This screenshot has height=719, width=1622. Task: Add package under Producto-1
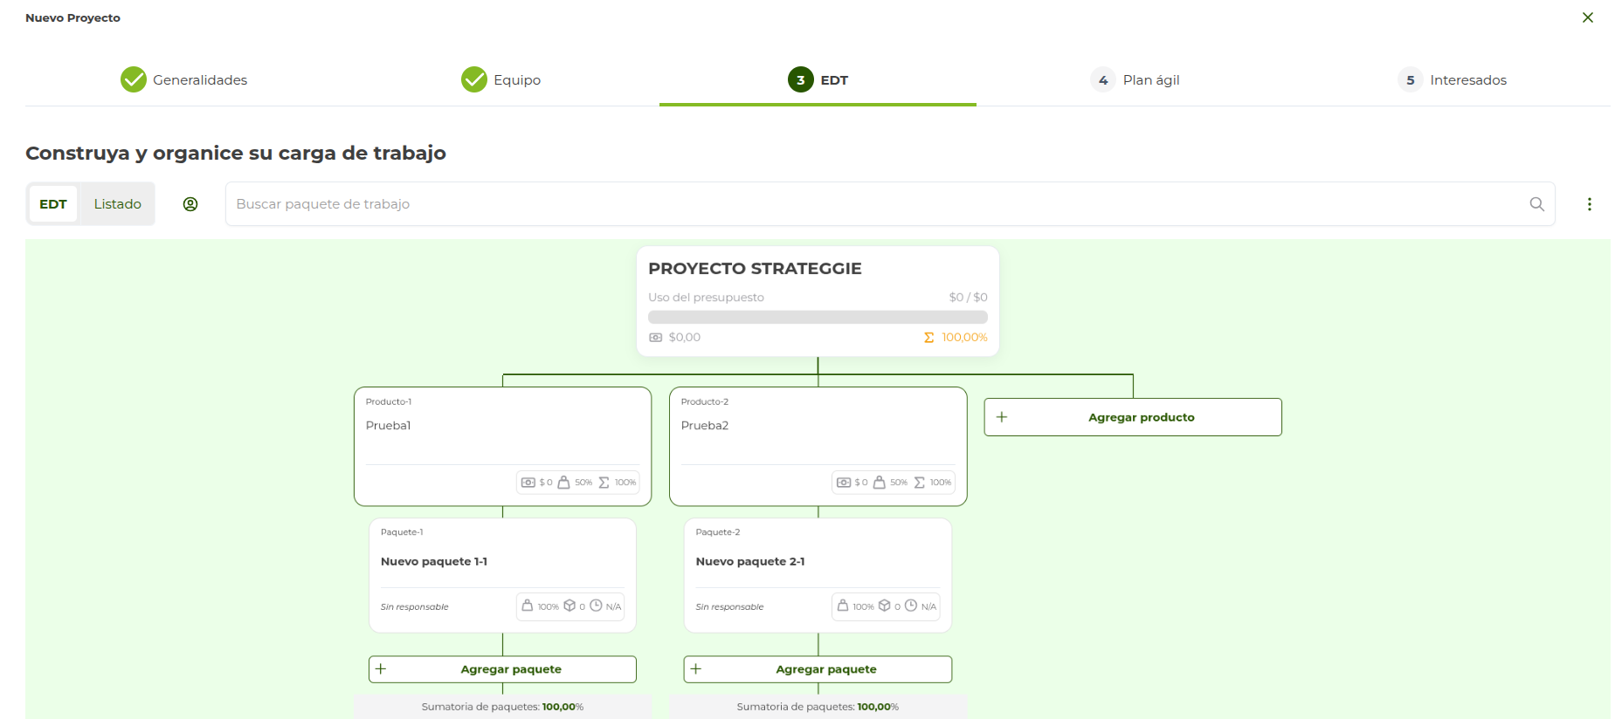[x=502, y=669]
